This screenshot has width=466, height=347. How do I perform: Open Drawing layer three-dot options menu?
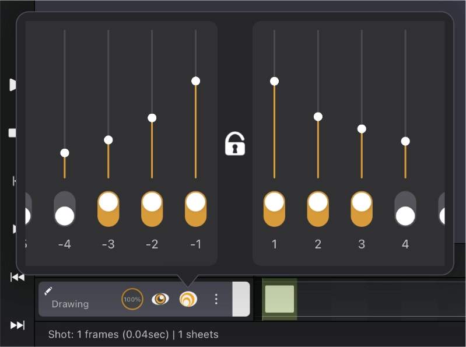click(216, 299)
